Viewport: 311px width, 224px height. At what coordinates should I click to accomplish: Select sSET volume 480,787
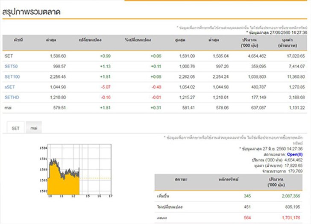coord(258,87)
